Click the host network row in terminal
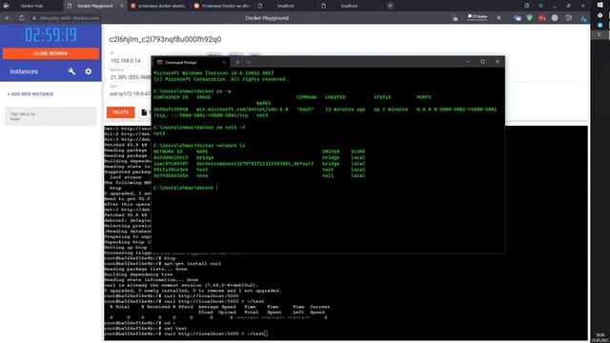610x343 pixels. 259,170
